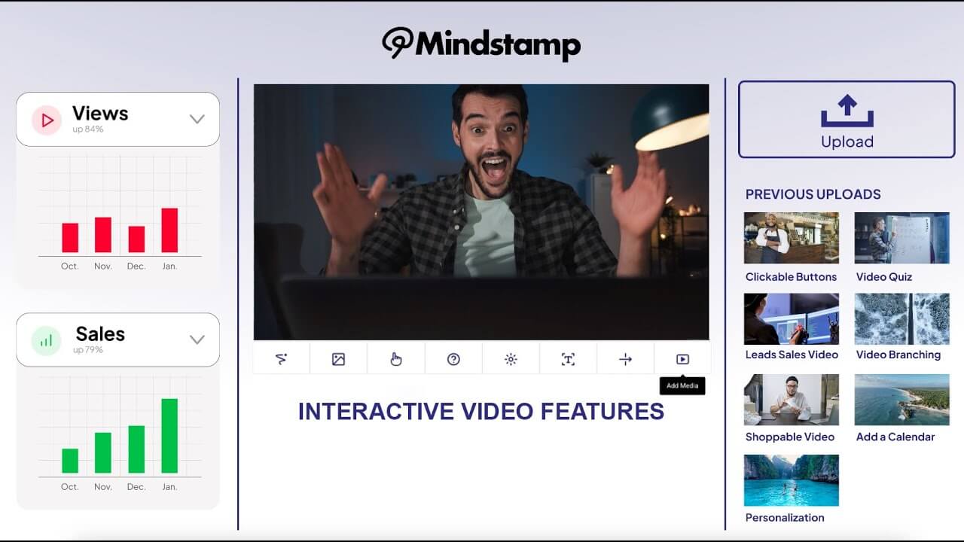This screenshot has width=964, height=542.
Task: Select the video branching navigation tool
Action: click(x=625, y=359)
